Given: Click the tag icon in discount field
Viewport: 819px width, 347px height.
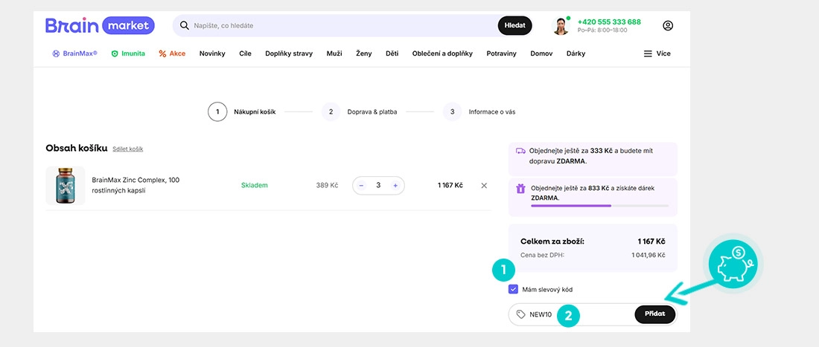Looking at the screenshot, I should click(520, 314).
